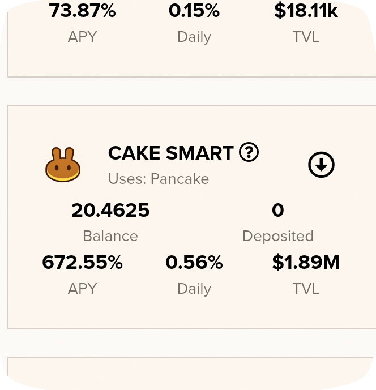The height and width of the screenshot is (390, 376).
Task: Click the APY label under 672.55%
Action: click(82, 289)
